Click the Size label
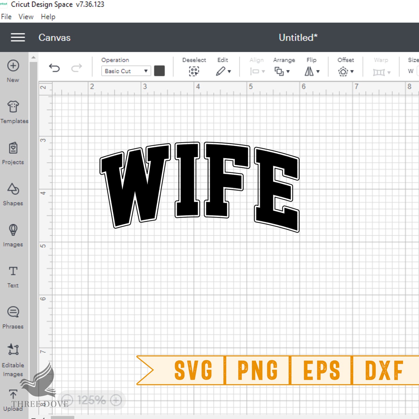This screenshot has width=419, height=419. click(413, 60)
